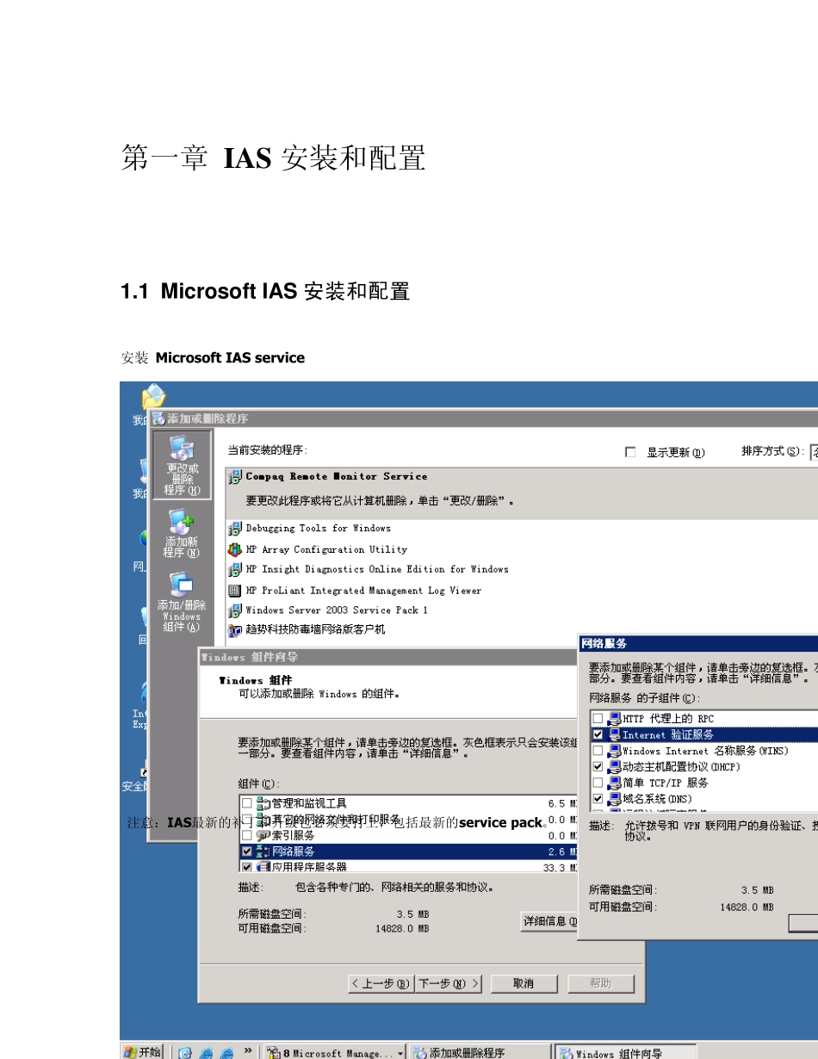
Task: Expand the quick launch overflow chevron
Action: click(248, 1051)
